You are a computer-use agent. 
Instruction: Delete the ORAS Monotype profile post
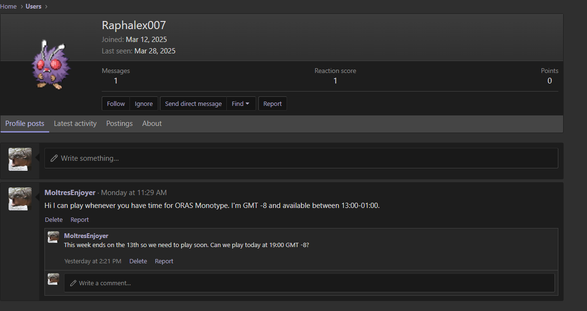coord(54,220)
